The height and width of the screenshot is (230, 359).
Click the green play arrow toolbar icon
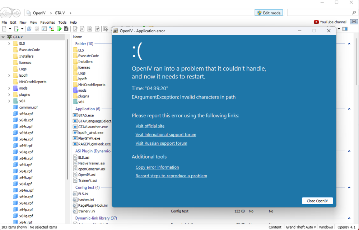59,29
